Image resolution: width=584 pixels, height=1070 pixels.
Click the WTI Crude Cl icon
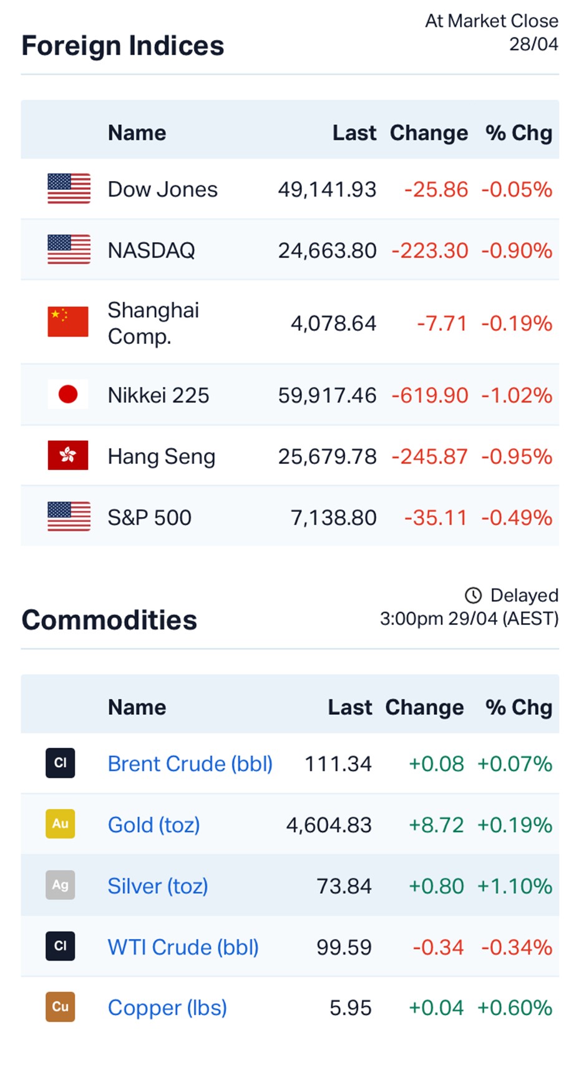coord(61,946)
